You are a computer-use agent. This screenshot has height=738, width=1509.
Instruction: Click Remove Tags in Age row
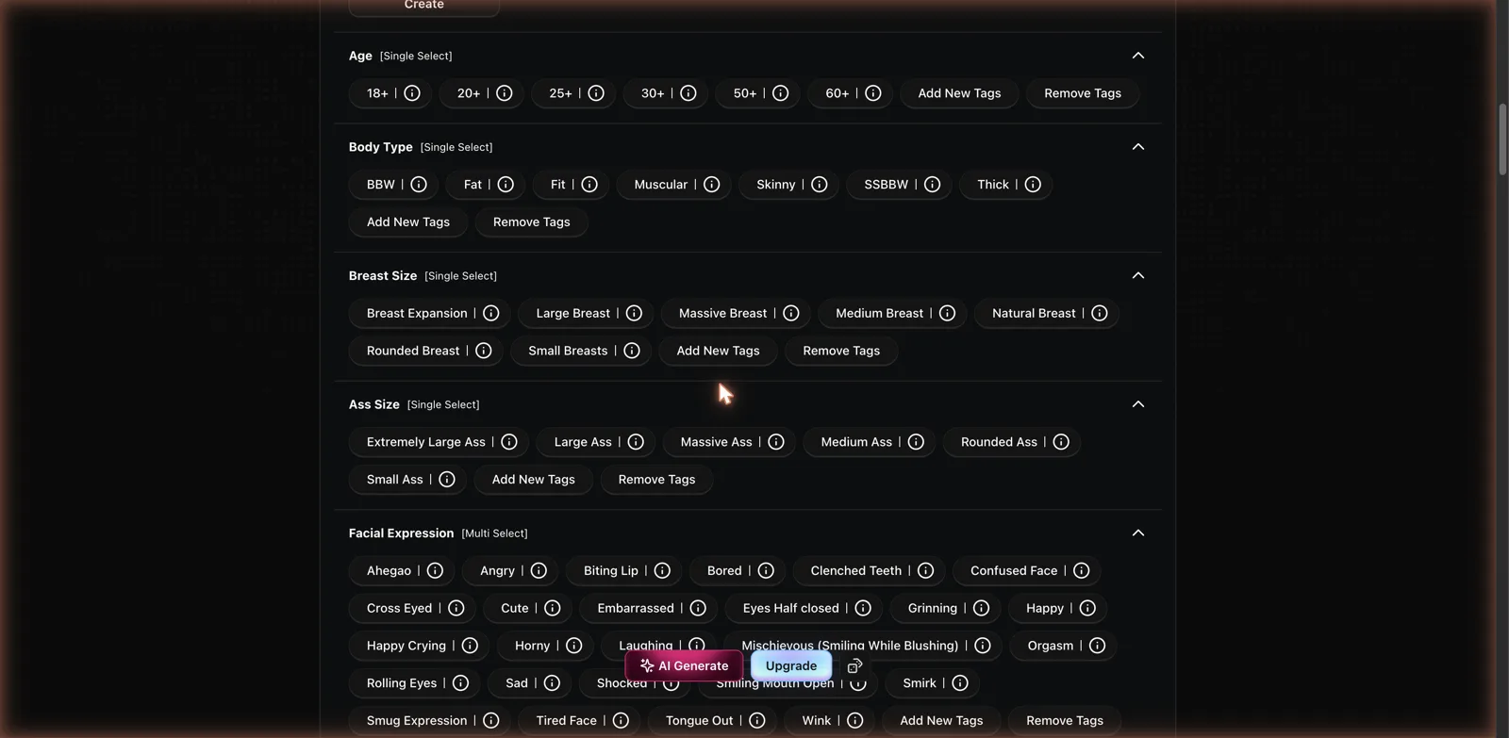click(x=1083, y=93)
